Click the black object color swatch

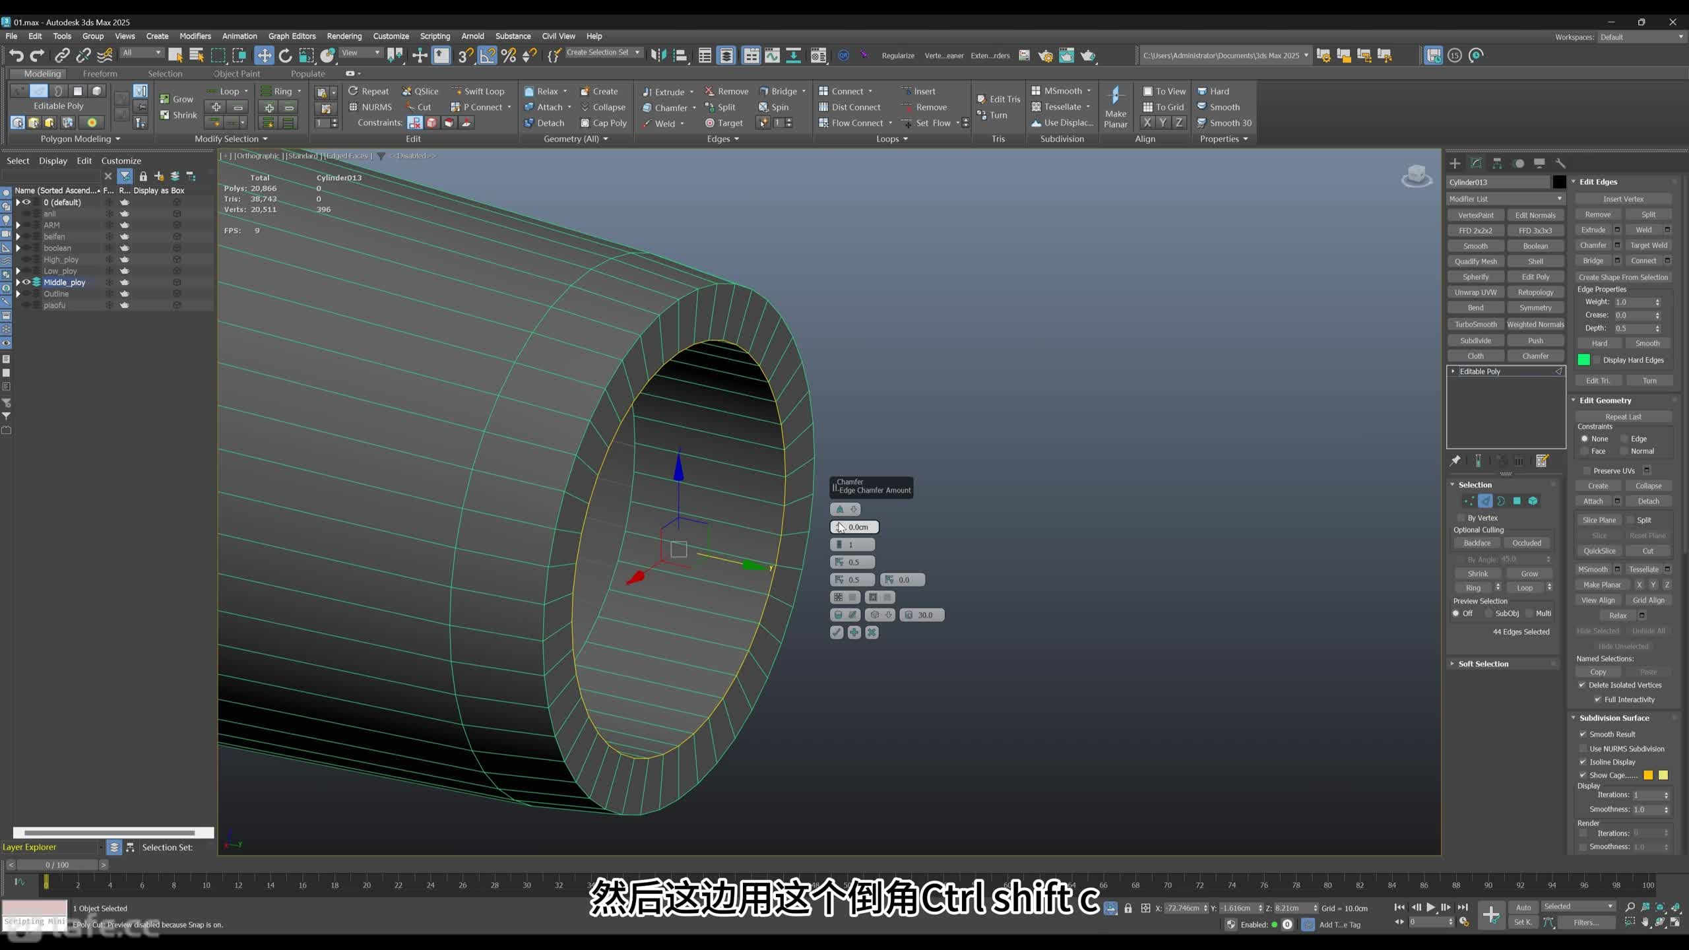(1559, 182)
